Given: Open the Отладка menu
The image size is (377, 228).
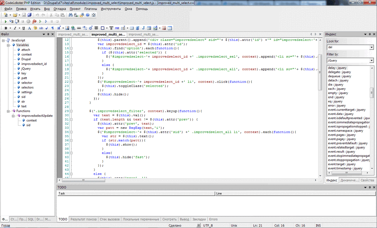Looking at the screenshot, I should click(60, 9).
